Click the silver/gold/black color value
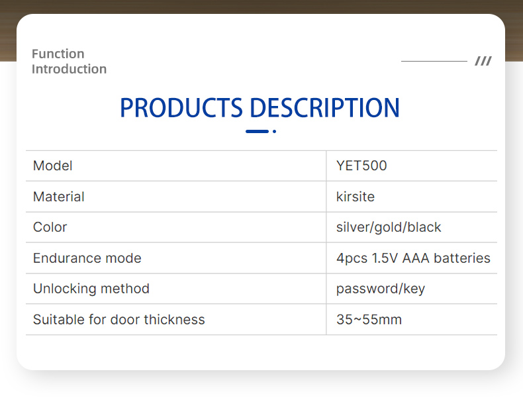The image size is (523, 398). pyautogui.click(x=389, y=227)
